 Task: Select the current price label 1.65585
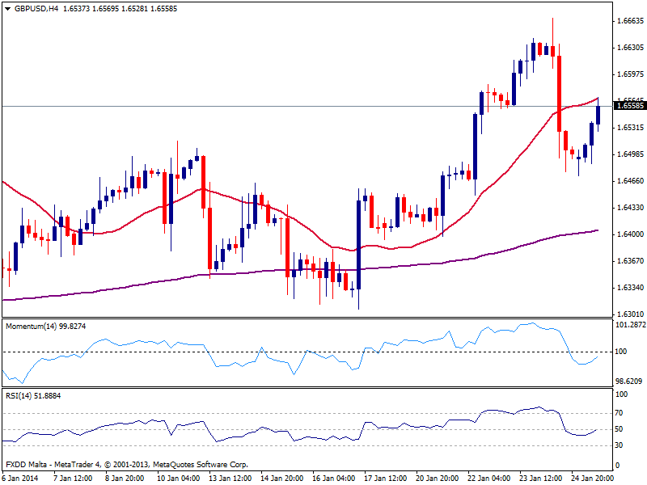pos(630,106)
